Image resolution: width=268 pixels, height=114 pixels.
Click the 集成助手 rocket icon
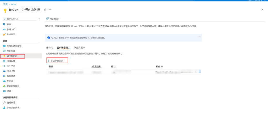[x=4, y=34]
